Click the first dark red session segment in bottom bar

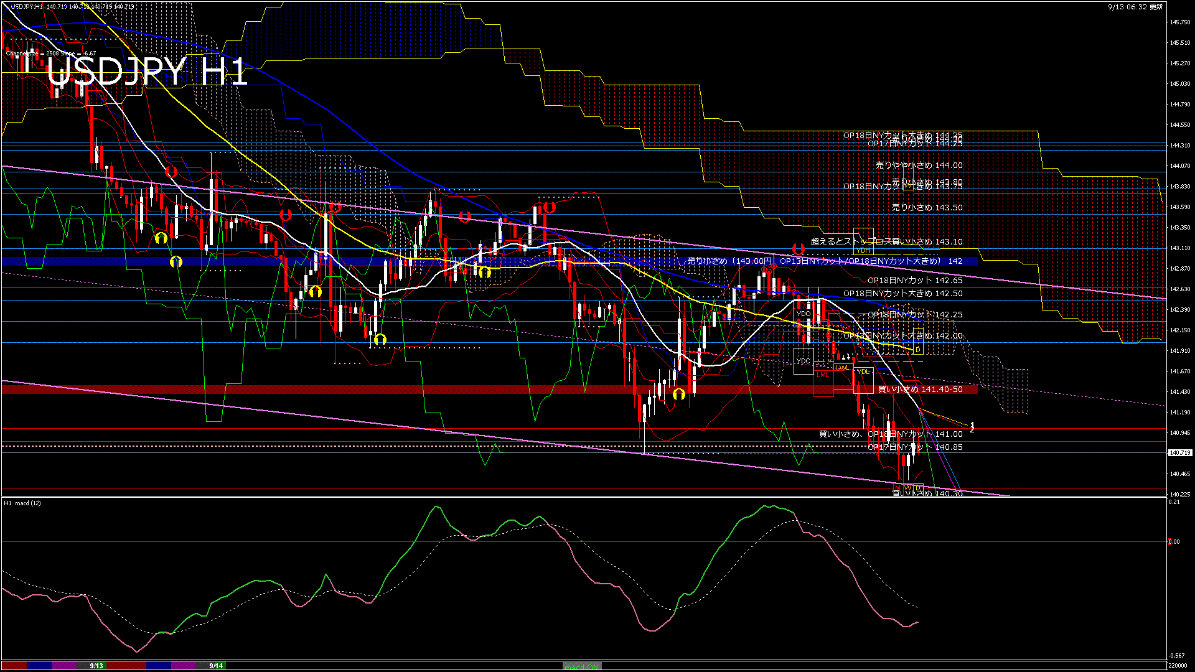pyautogui.click(x=14, y=666)
